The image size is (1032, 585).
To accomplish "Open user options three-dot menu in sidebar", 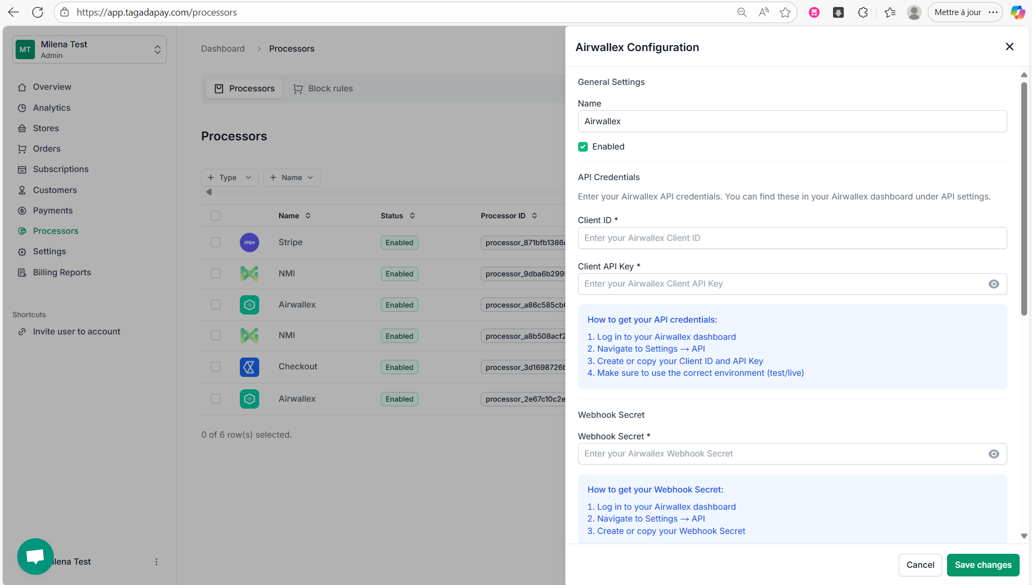I will [x=156, y=562].
